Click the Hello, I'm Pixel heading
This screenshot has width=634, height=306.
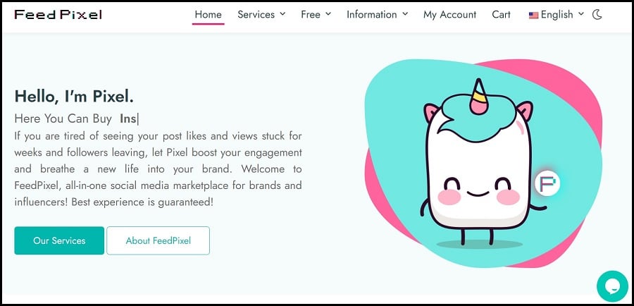[74, 97]
